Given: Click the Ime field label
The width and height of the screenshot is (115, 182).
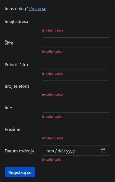Looking at the screenshot, I should (x=8, y=108).
